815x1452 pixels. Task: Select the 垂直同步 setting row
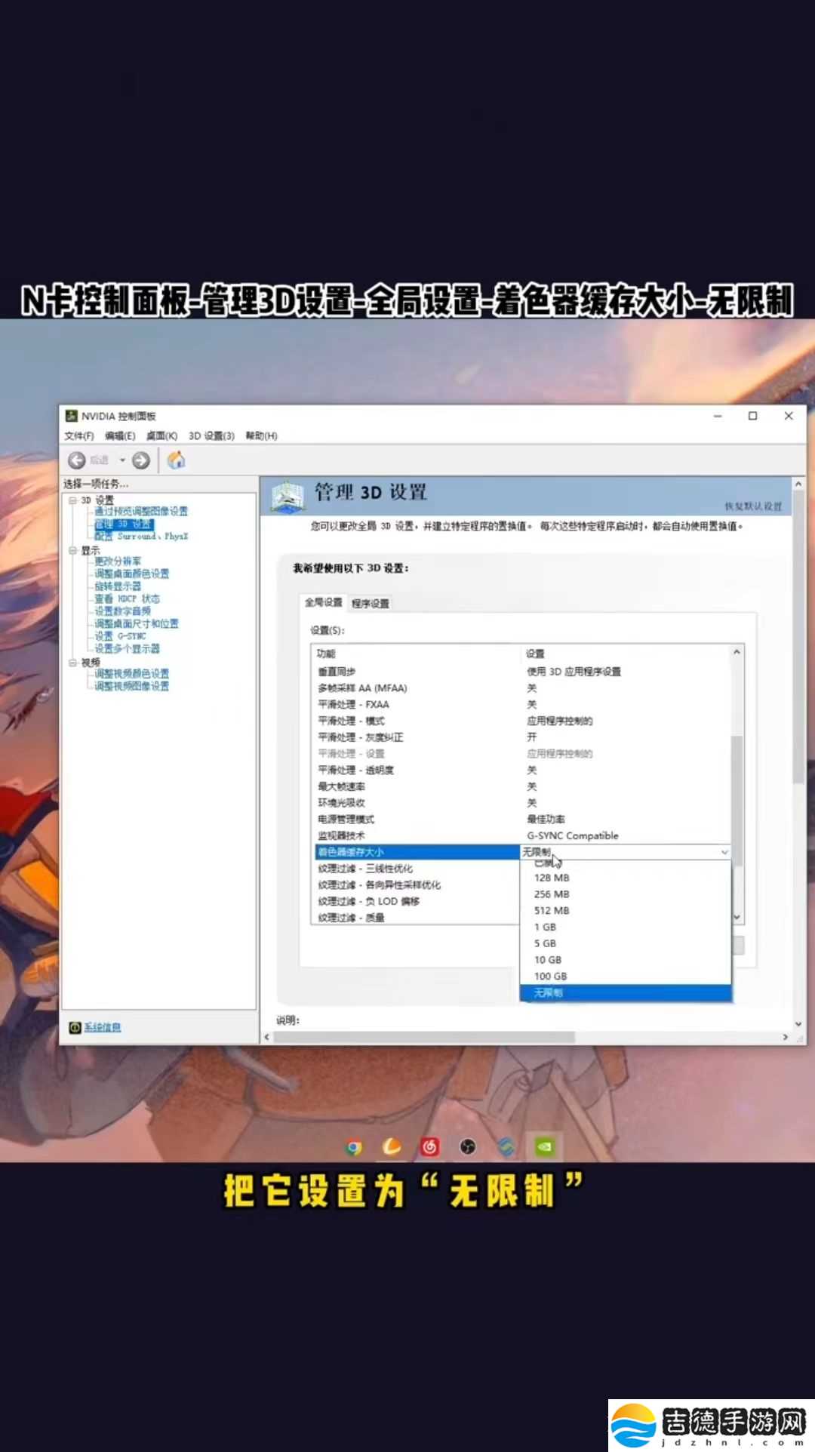(x=521, y=672)
